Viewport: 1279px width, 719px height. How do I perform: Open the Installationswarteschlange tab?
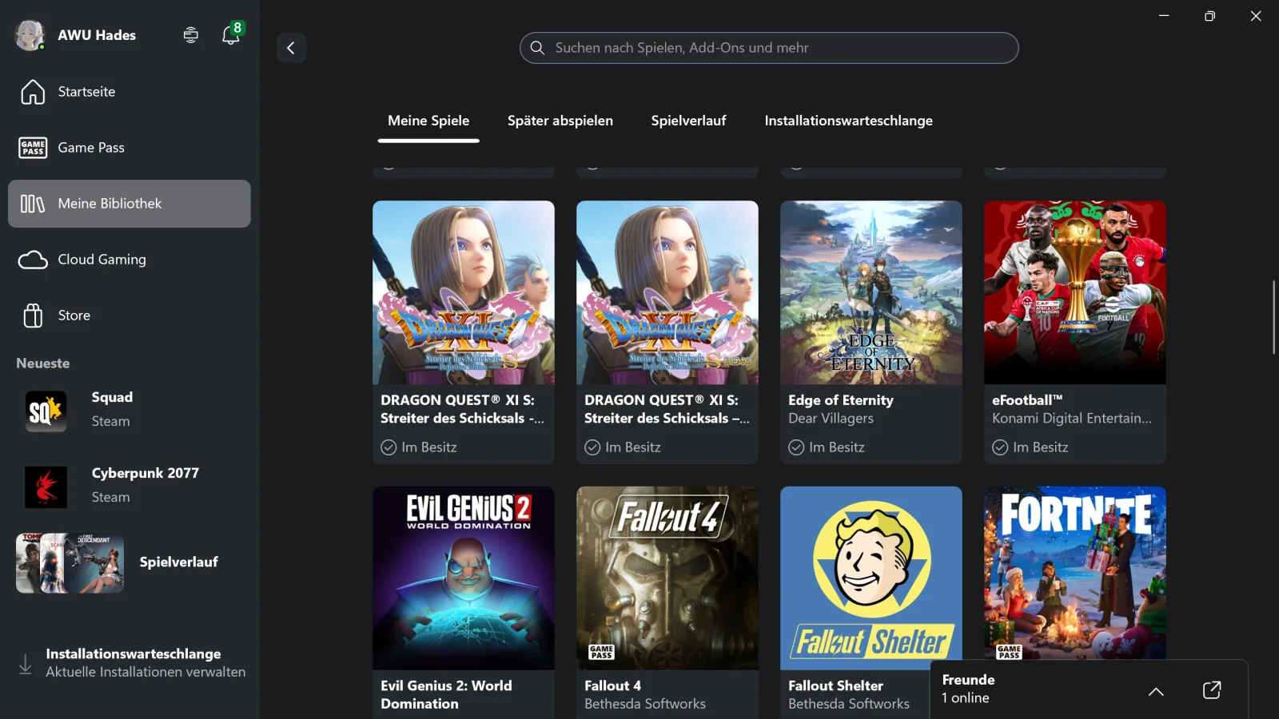click(849, 121)
